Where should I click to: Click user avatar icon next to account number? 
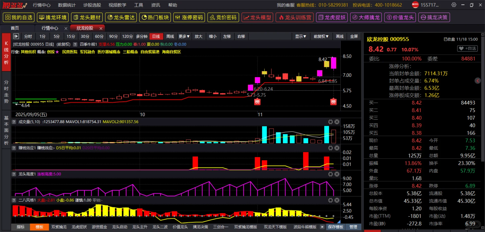[415, 5]
